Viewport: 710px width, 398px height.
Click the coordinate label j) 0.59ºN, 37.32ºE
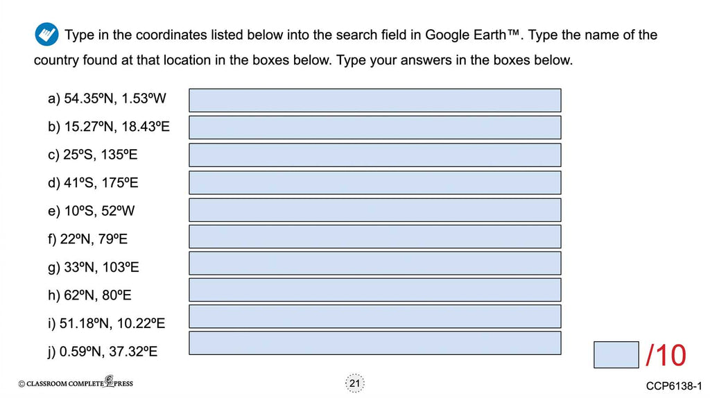pos(103,352)
